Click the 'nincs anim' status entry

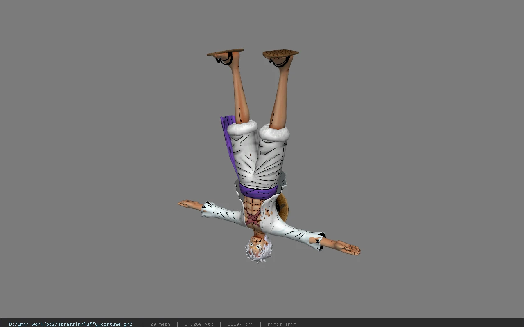click(x=282, y=324)
